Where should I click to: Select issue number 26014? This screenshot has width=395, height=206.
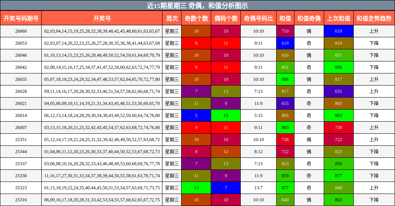(21, 115)
